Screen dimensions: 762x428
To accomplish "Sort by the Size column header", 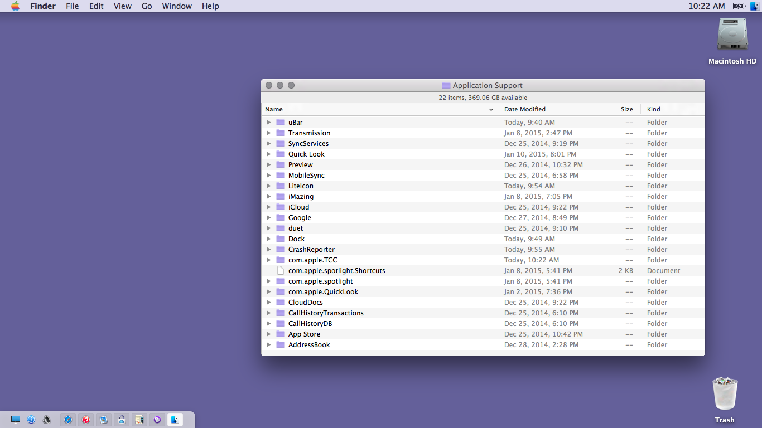I will 620,110.
